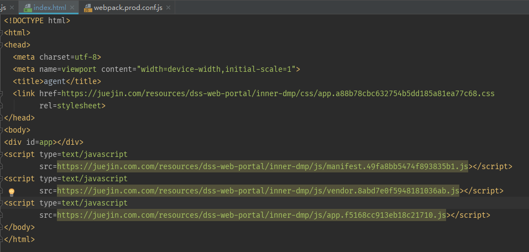Close the partially visible .js tab
Screen dimensions: 529x252
coord(12,7)
